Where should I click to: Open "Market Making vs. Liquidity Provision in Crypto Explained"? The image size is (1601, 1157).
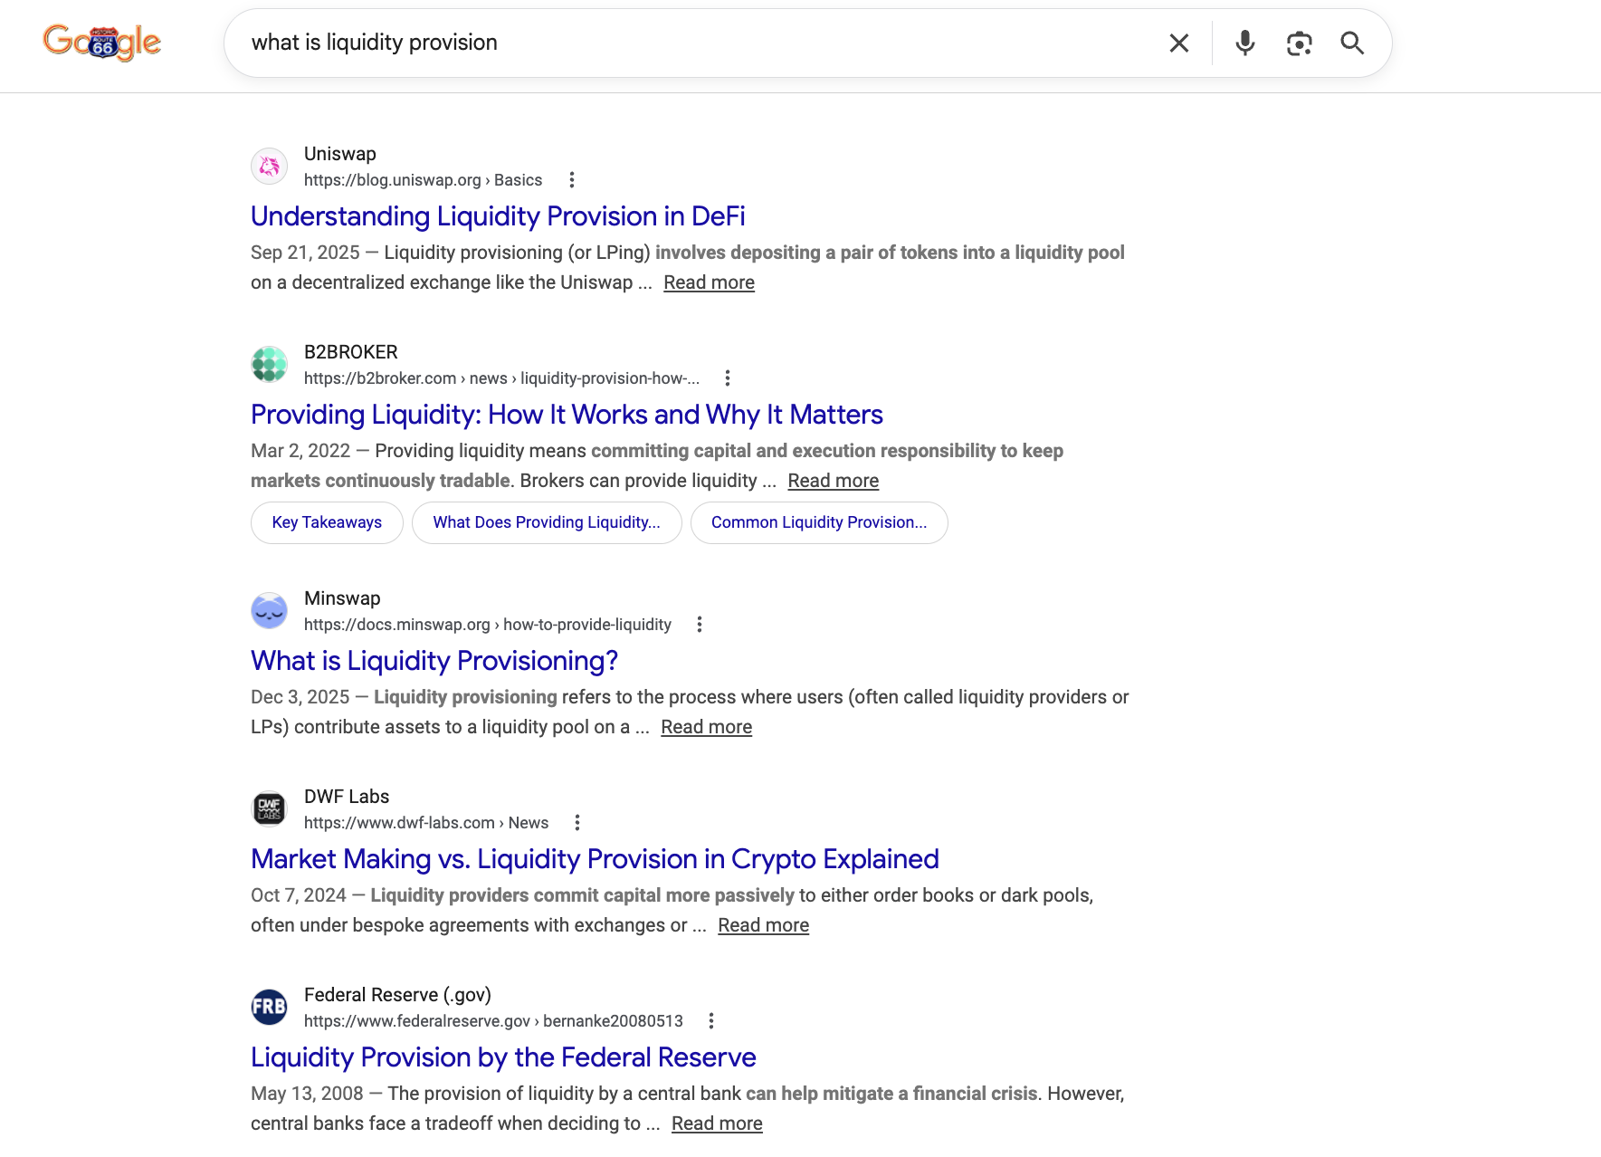pos(595,859)
